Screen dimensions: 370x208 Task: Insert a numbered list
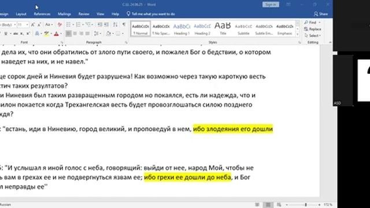(x=78, y=24)
